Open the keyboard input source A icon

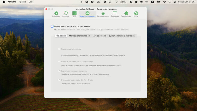152,2
